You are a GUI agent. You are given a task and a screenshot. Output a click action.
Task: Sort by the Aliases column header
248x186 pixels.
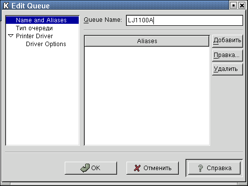pyautogui.click(x=147, y=41)
